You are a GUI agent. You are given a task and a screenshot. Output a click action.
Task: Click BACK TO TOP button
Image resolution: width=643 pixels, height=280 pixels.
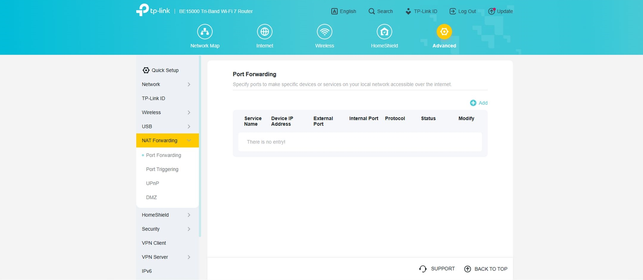(486, 269)
